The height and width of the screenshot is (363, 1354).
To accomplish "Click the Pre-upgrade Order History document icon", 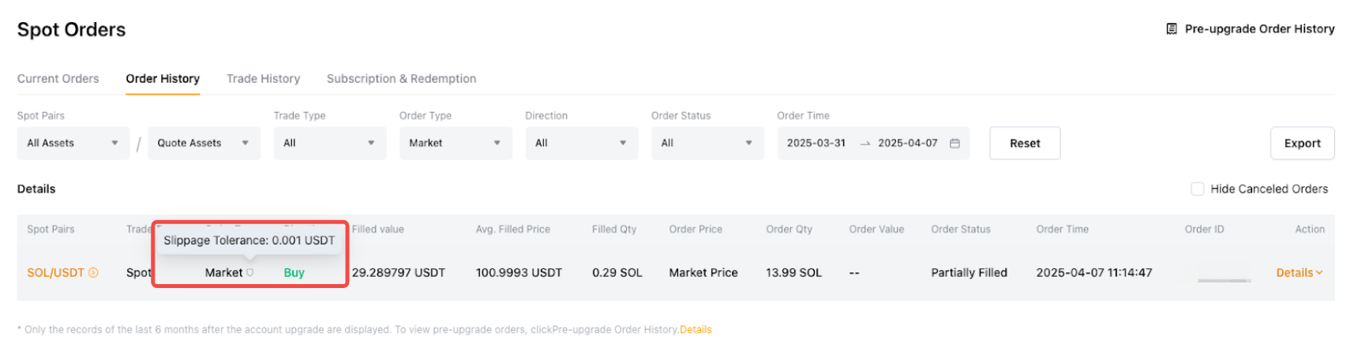I will 1172,29.
